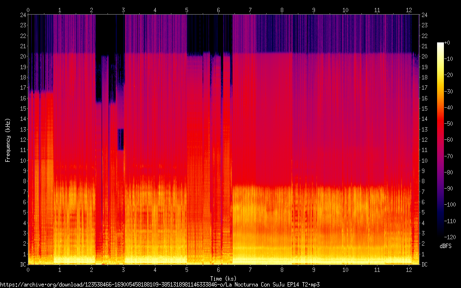Click the small dark rectangle in the spectrogram near 12 kHz
Image resolution: width=461 pixels, height=288 pixels.
point(121,139)
